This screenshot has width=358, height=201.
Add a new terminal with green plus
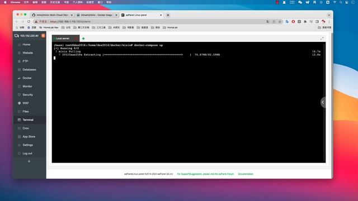tap(83, 39)
